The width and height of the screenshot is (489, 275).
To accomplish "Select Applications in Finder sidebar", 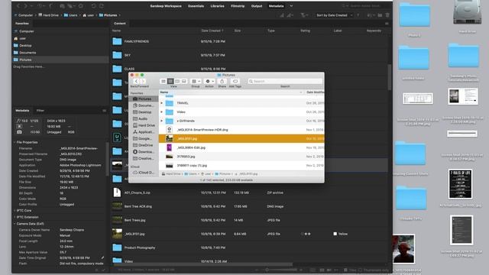I will [144, 132].
